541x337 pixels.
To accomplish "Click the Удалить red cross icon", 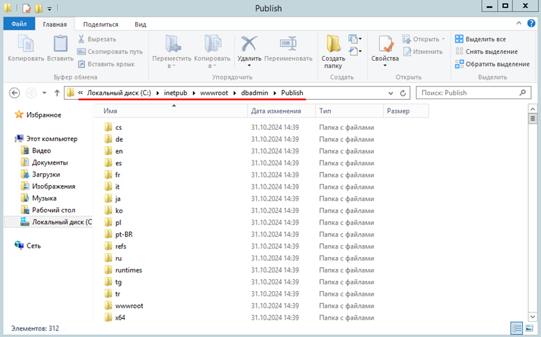I will [x=249, y=44].
